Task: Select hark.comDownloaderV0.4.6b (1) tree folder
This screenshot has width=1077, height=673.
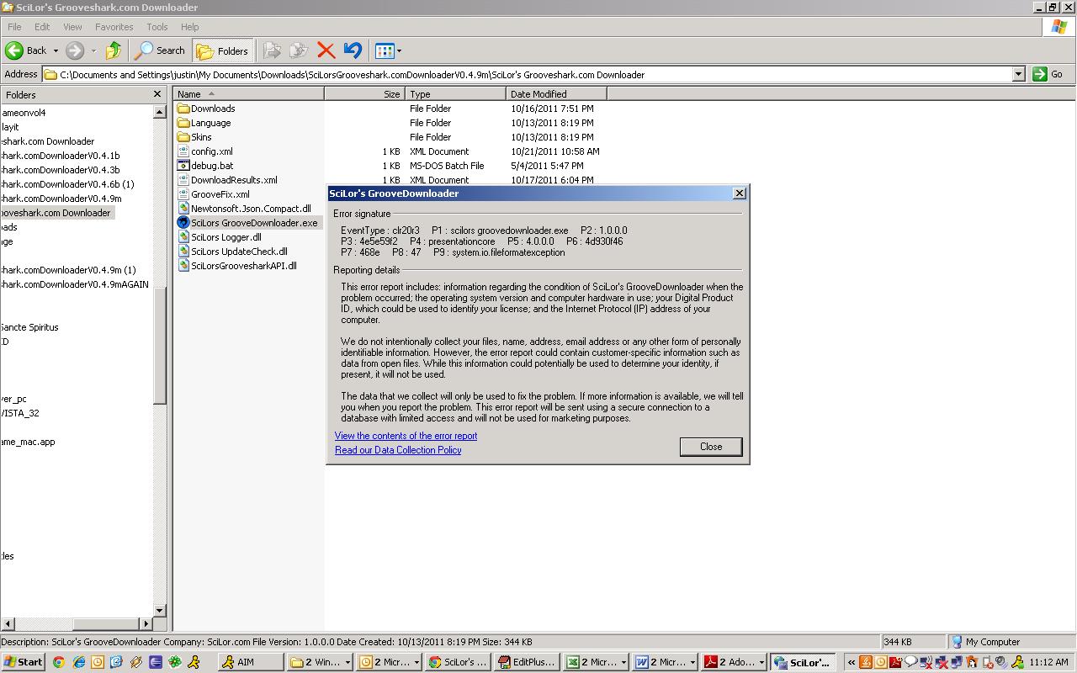Action: [67, 184]
